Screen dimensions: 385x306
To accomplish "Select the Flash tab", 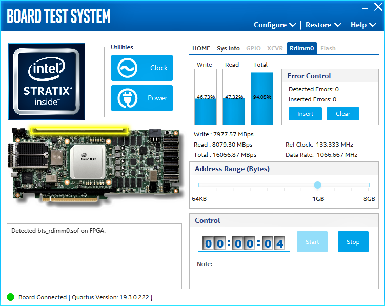I will click(328, 48).
